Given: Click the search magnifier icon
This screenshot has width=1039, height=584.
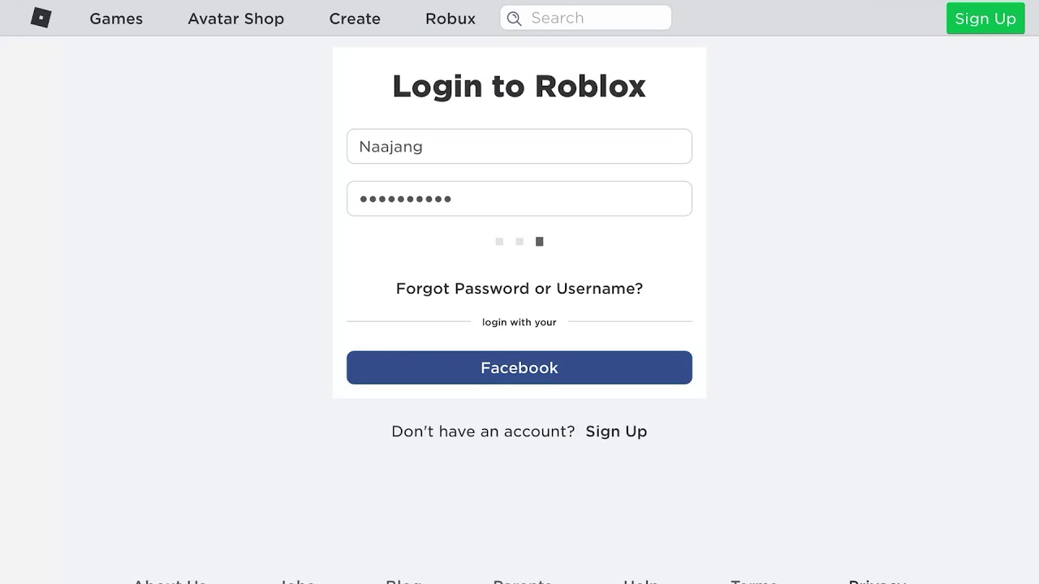Looking at the screenshot, I should (514, 19).
